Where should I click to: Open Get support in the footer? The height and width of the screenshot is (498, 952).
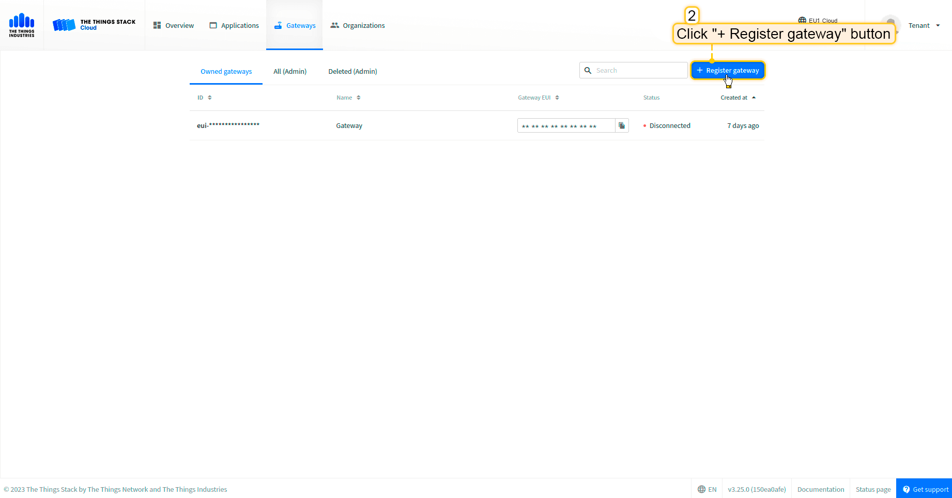point(925,489)
